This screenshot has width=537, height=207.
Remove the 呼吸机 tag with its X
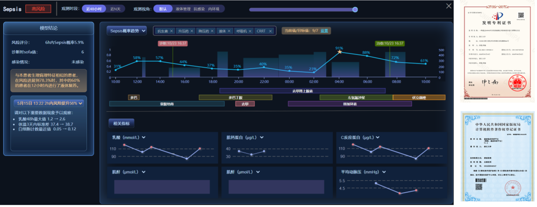click(x=250, y=31)
